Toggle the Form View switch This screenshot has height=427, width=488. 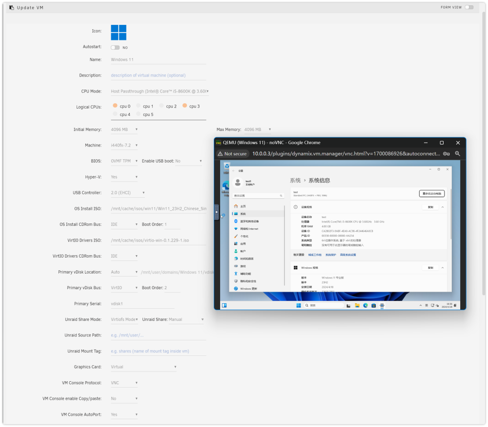click(x=469, y=7)
